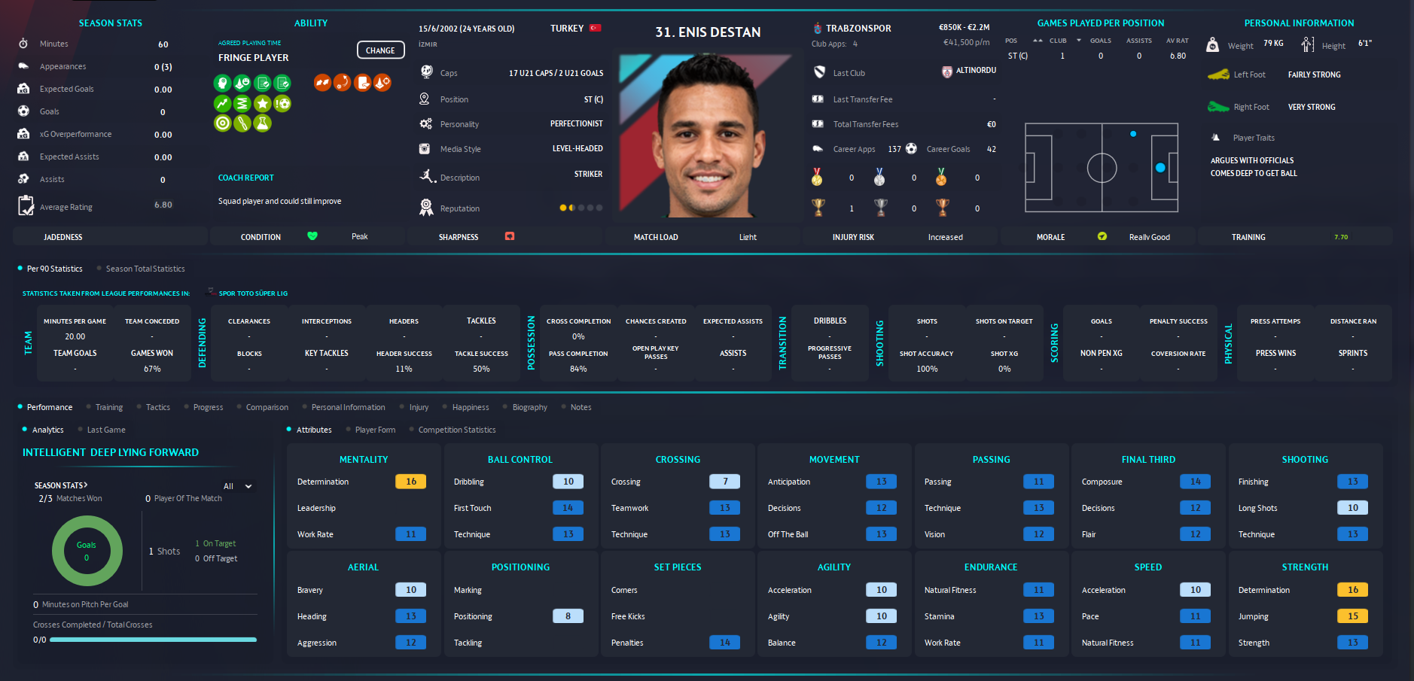Click the green head-shaped ability icon

(222, 83)
